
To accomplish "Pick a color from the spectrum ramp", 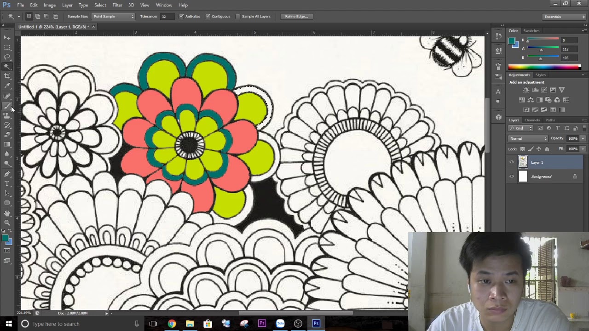I will pyautogui.click(x=544, y=67).
